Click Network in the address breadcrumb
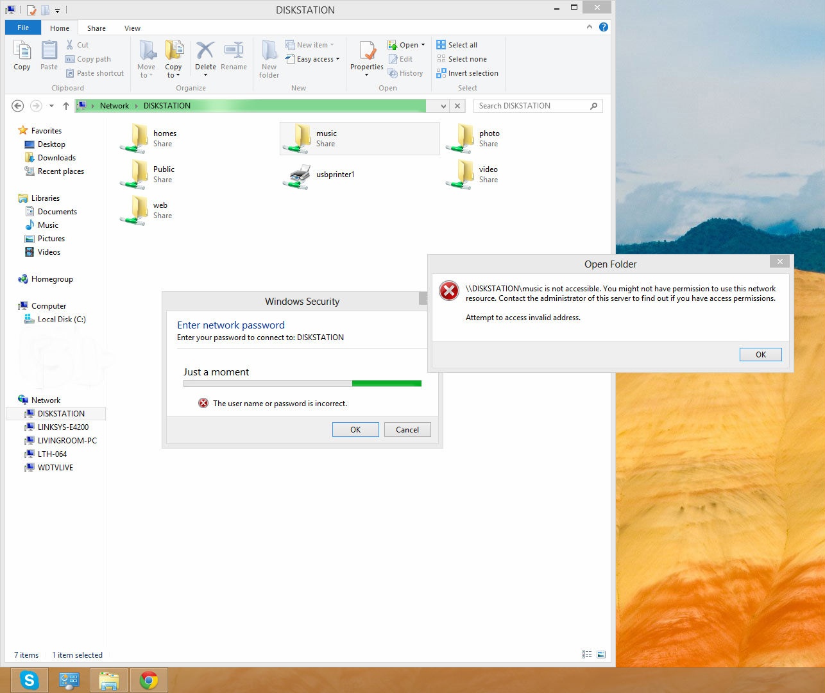Image resolution: width=825 pixels, height=693 pixels. coord(115,106)
